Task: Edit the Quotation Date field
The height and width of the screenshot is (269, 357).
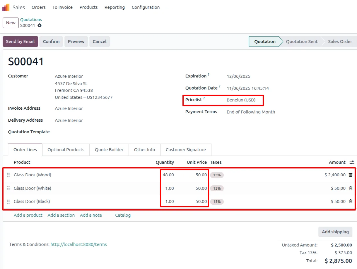Action: (x=248, y=88)
